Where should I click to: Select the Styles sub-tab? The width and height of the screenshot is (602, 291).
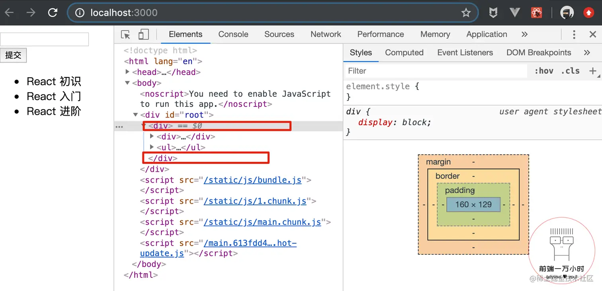[361, 53]
